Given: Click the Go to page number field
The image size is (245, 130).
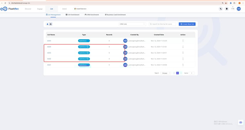Looking at the screenshot, I should click(192, 73).
